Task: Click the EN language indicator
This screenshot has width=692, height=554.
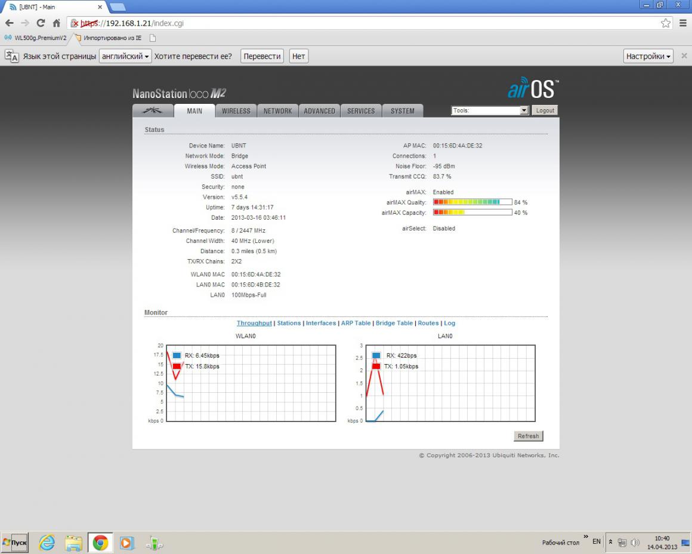Action: click(x=596, y=541)
